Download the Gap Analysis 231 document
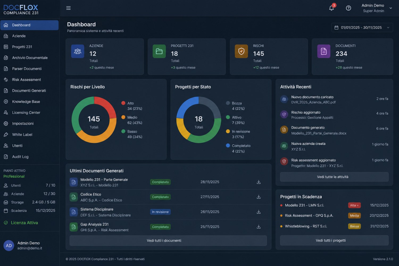Screen dimensions: 399x266 (x=259, y=227)
